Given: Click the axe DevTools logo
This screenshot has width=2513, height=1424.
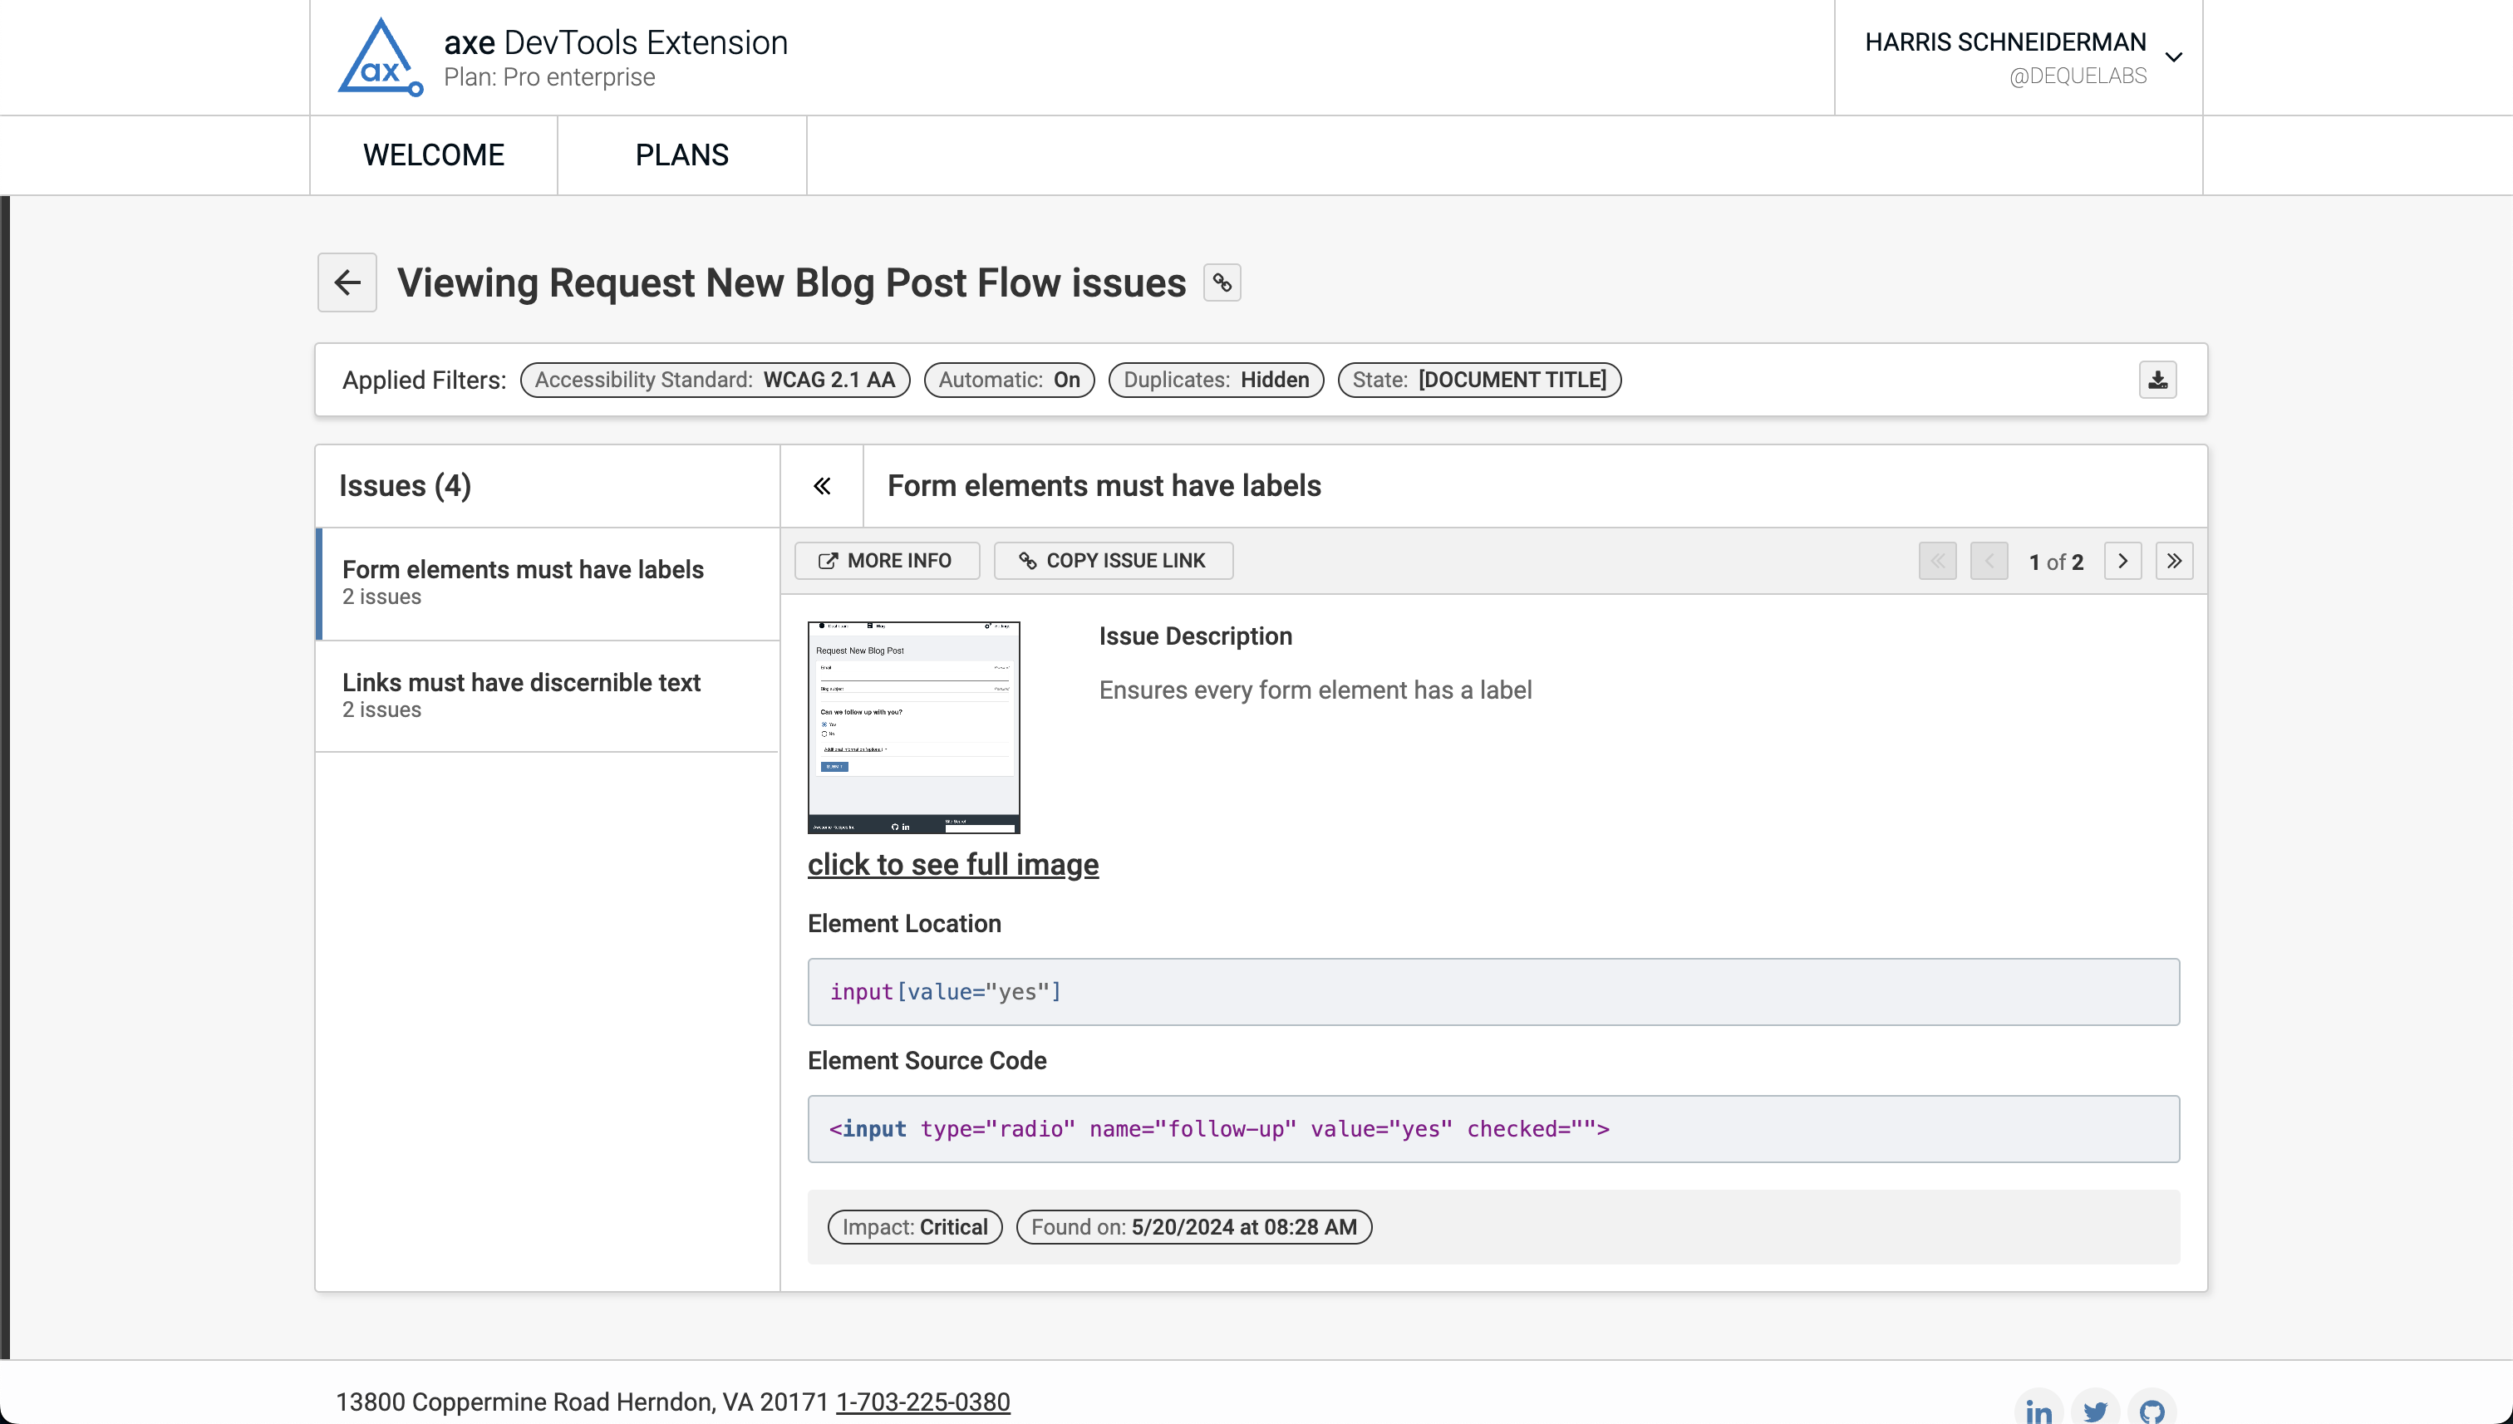Looking at the screenshot, I should tap(380, 56).
